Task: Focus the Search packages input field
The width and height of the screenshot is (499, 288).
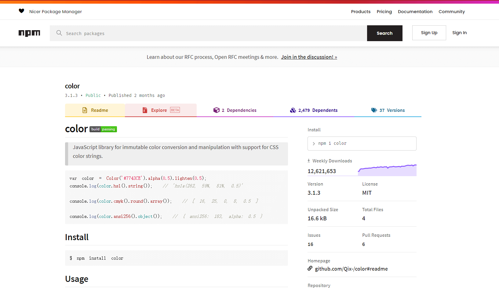Action: click(x=208, y=33)
